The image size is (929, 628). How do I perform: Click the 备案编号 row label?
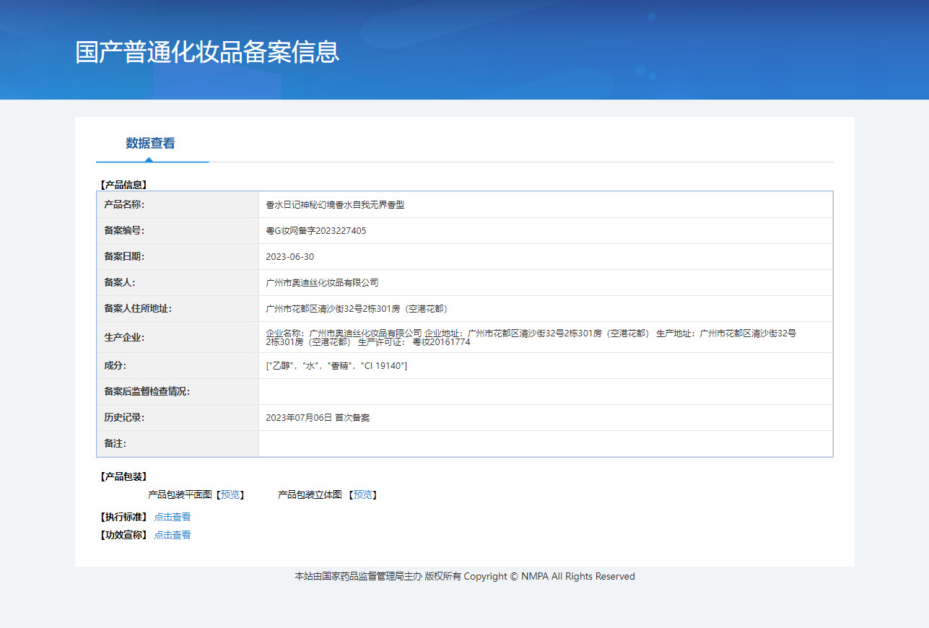[124, 231]
